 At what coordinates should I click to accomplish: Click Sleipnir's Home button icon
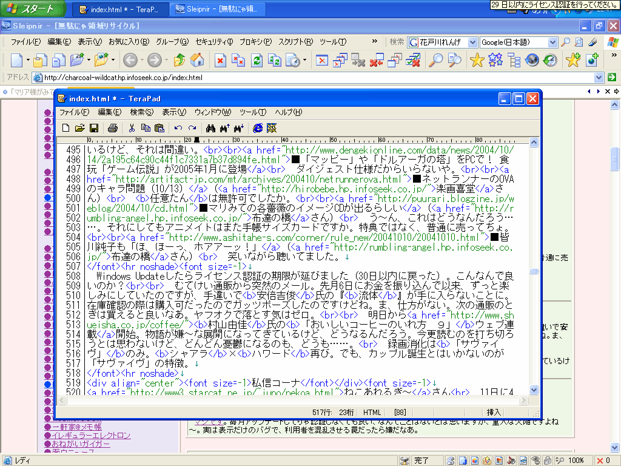coord(196,60)
